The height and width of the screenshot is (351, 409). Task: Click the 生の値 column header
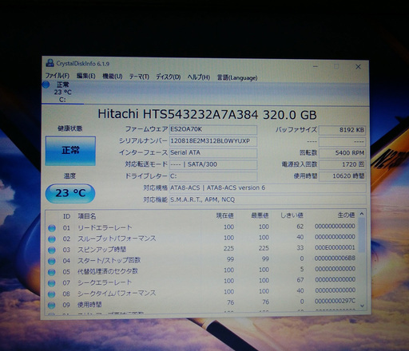click(x=346, y=215)
